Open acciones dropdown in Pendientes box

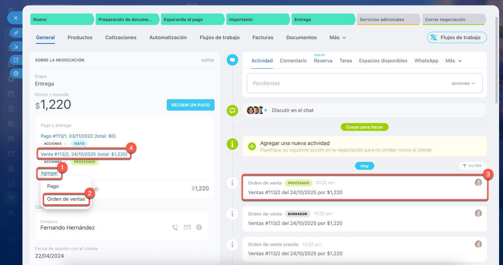pyautogui.click(x=463, y=83)
